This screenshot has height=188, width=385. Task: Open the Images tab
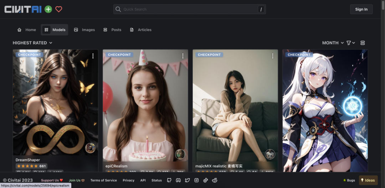[x=84, y=30]
